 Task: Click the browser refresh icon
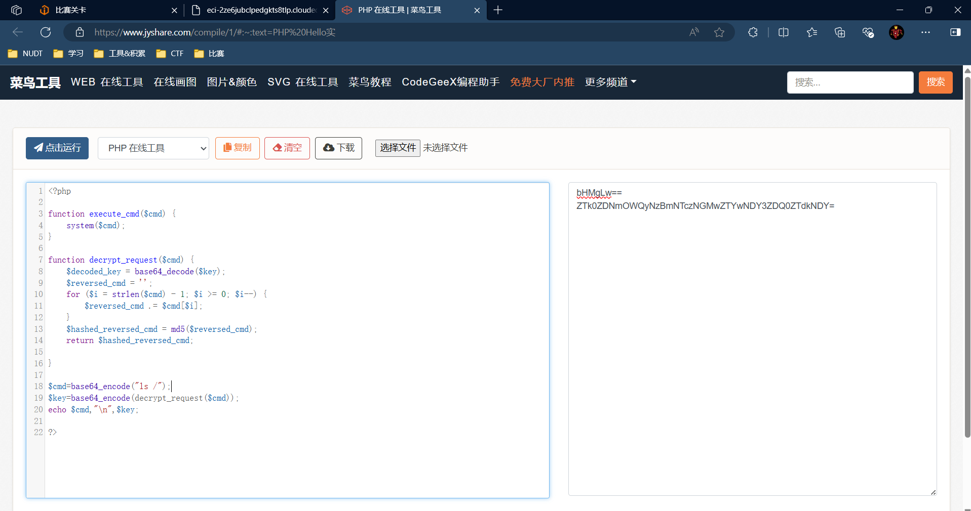pos(46,32)
